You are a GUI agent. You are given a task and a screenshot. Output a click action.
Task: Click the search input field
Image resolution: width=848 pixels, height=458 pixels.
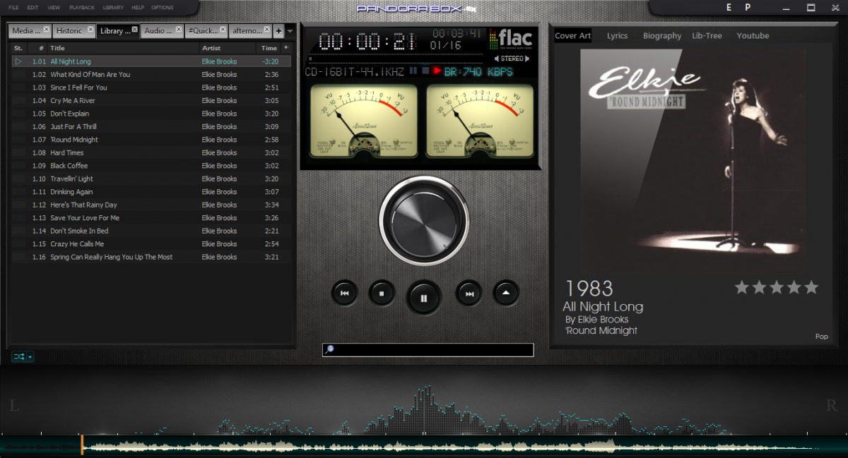tap(428, 350)
